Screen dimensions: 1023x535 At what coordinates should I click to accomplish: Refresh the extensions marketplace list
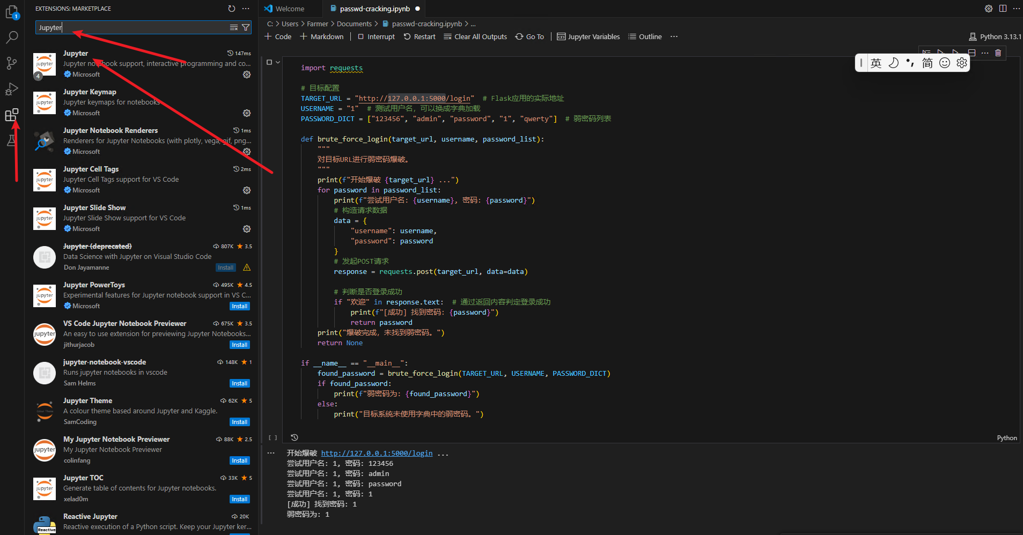coord(231,9)
